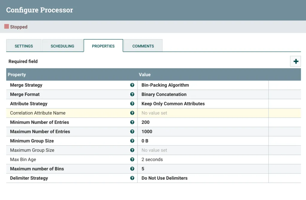Click the help icon beside Merge Format
This screenshot has width=306, height=200.
[132, 94]
